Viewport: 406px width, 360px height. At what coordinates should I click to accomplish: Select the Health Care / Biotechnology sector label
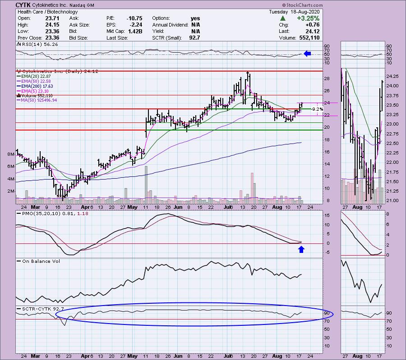point(48,12)
